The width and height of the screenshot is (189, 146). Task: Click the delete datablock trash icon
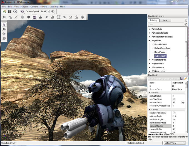(186, 20)
